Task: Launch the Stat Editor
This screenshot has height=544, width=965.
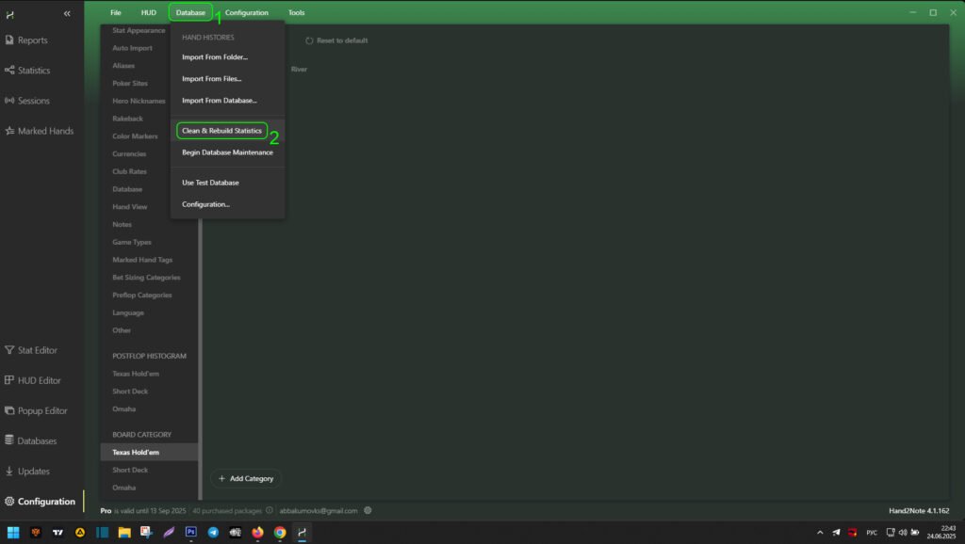Action: [x=37, y=350]
